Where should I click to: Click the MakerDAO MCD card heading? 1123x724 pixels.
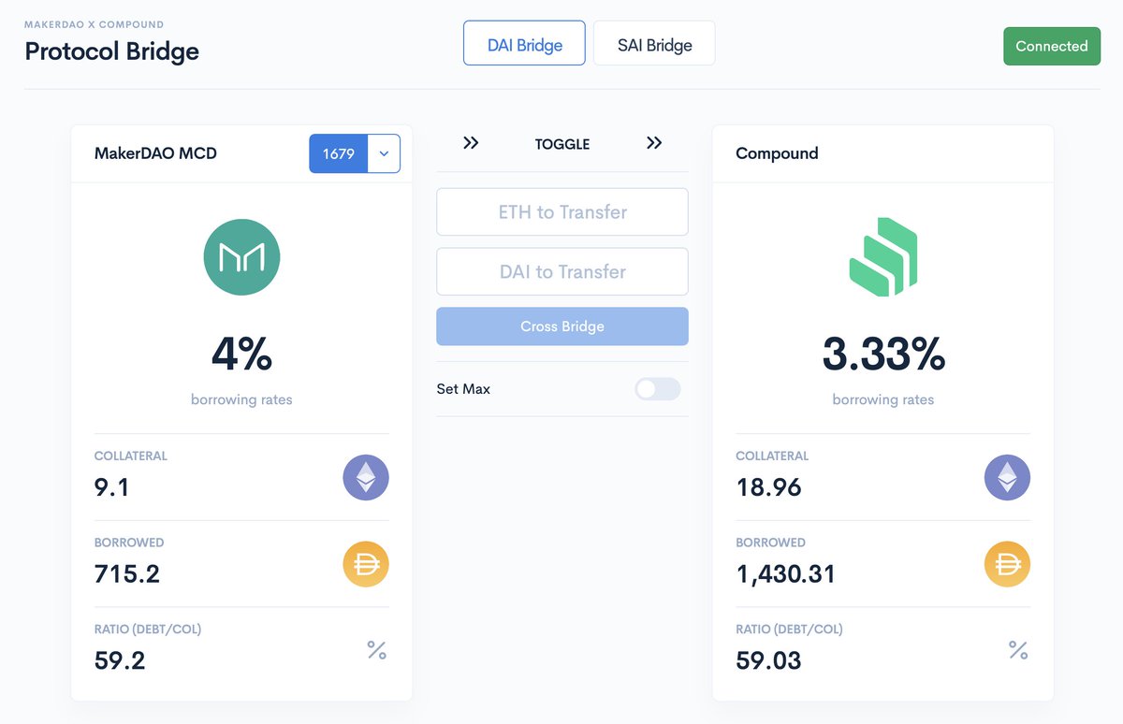[x=155, y=152]
